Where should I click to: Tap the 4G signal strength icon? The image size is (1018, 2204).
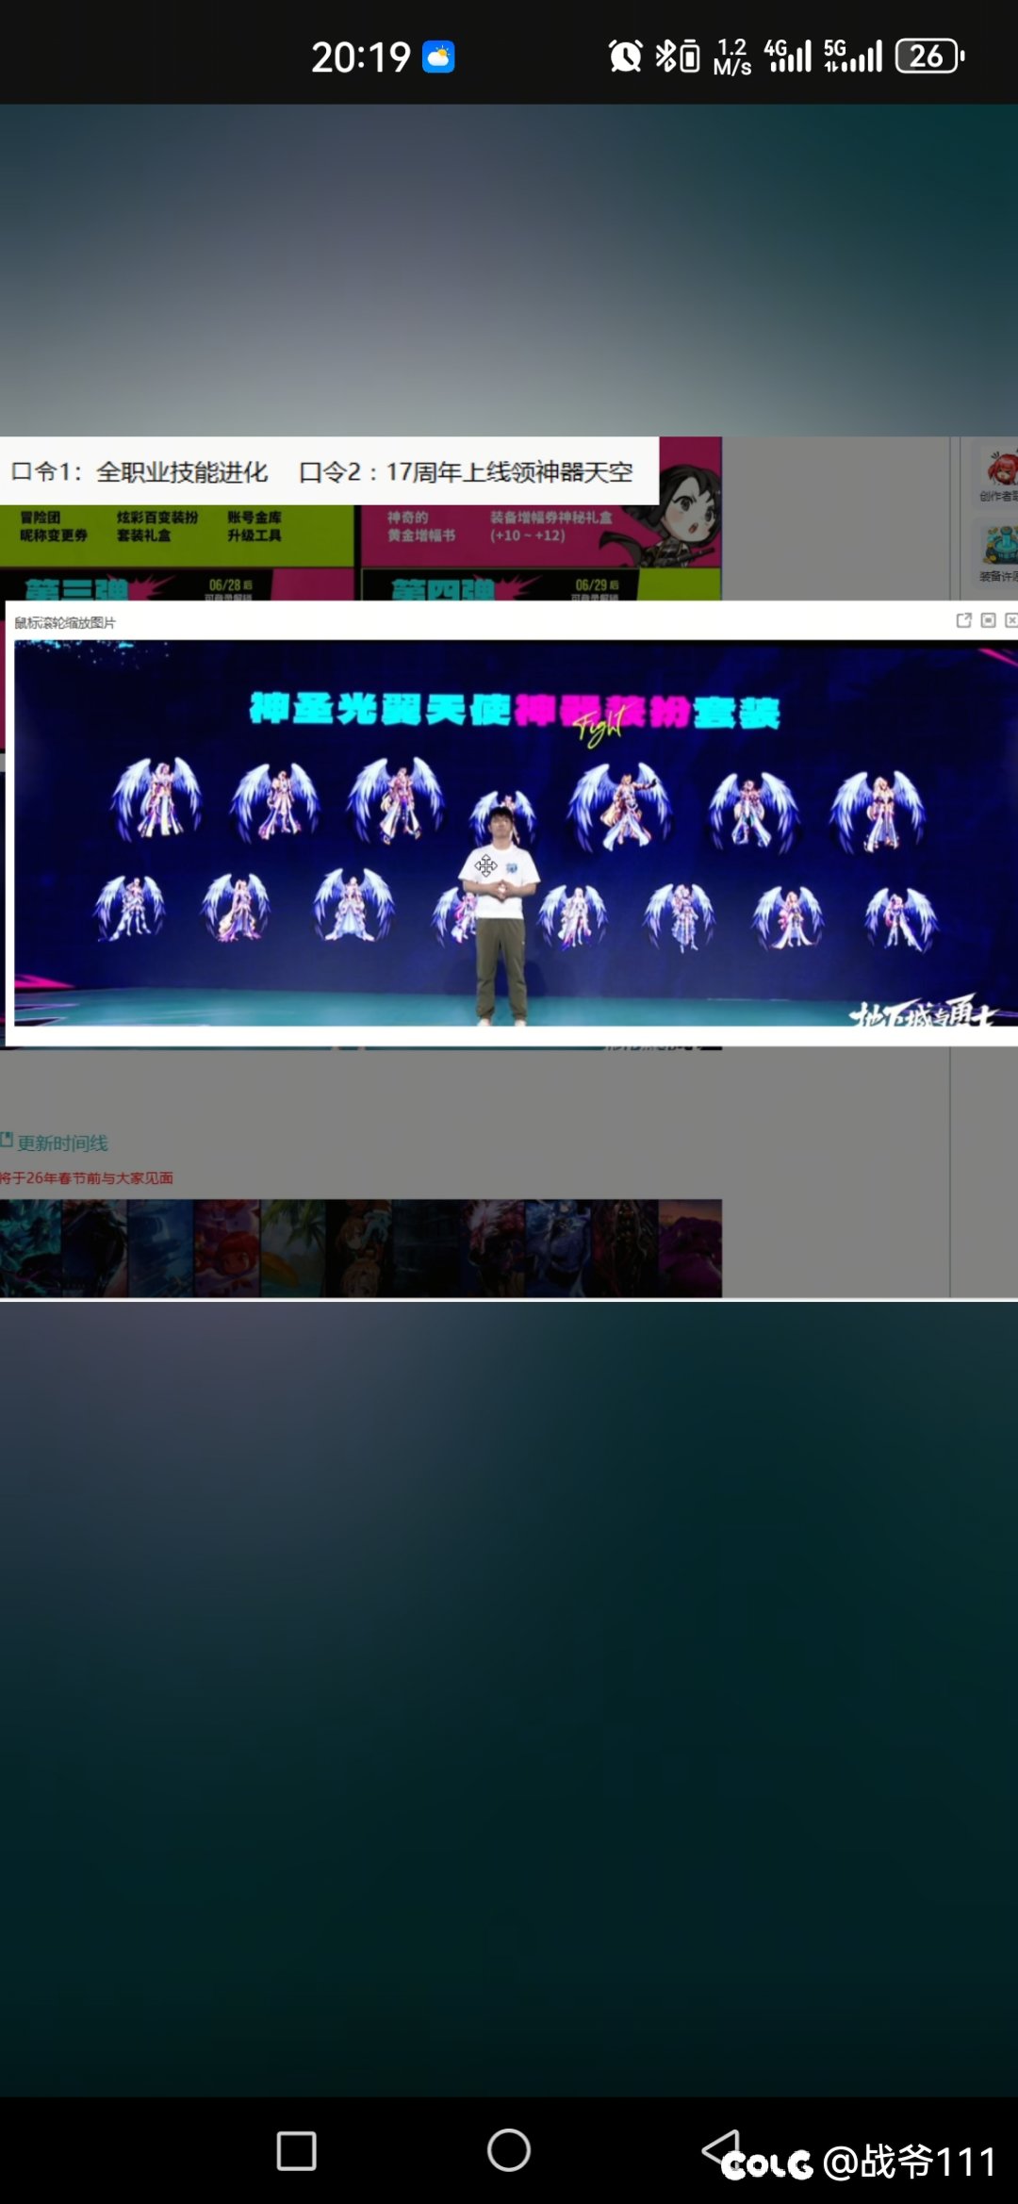click(x=787, y=56)
